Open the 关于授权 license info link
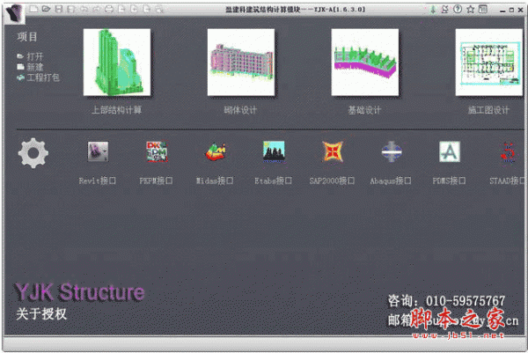This screenshot has width=528, height=353. (41, 314)
